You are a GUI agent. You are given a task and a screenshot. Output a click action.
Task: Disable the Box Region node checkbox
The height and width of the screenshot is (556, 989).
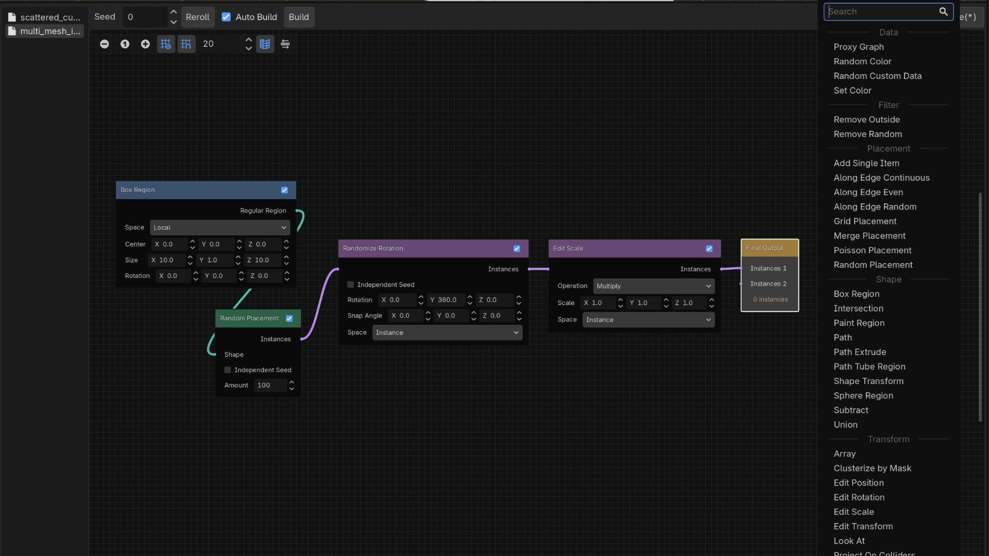click(x=284, y=190)
